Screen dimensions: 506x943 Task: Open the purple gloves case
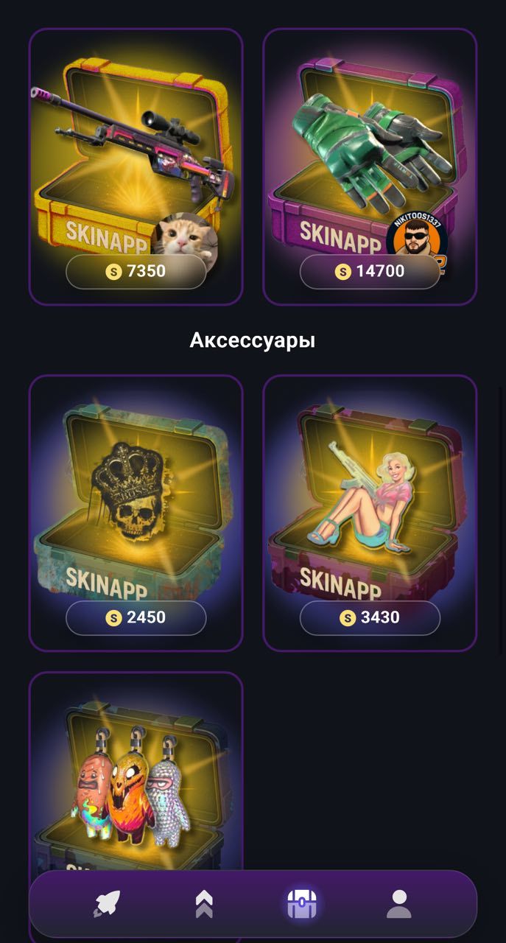[370, 166]
